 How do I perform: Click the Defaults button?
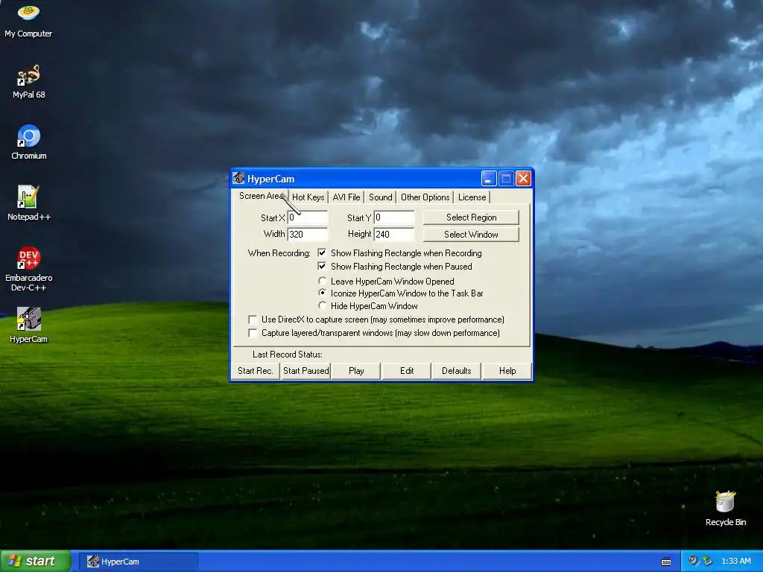457,371
